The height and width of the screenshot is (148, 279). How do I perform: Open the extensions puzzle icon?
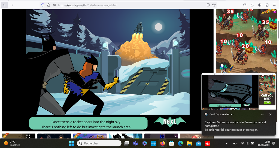[267, 5]
